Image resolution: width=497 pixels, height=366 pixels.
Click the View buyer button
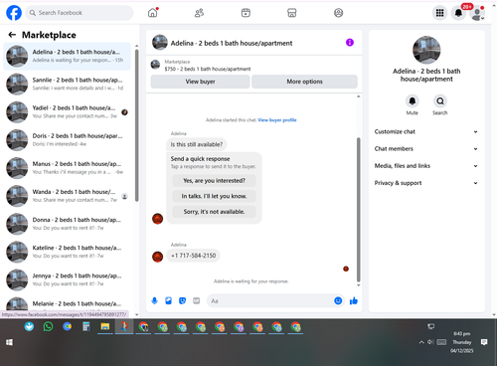point(200,82)
